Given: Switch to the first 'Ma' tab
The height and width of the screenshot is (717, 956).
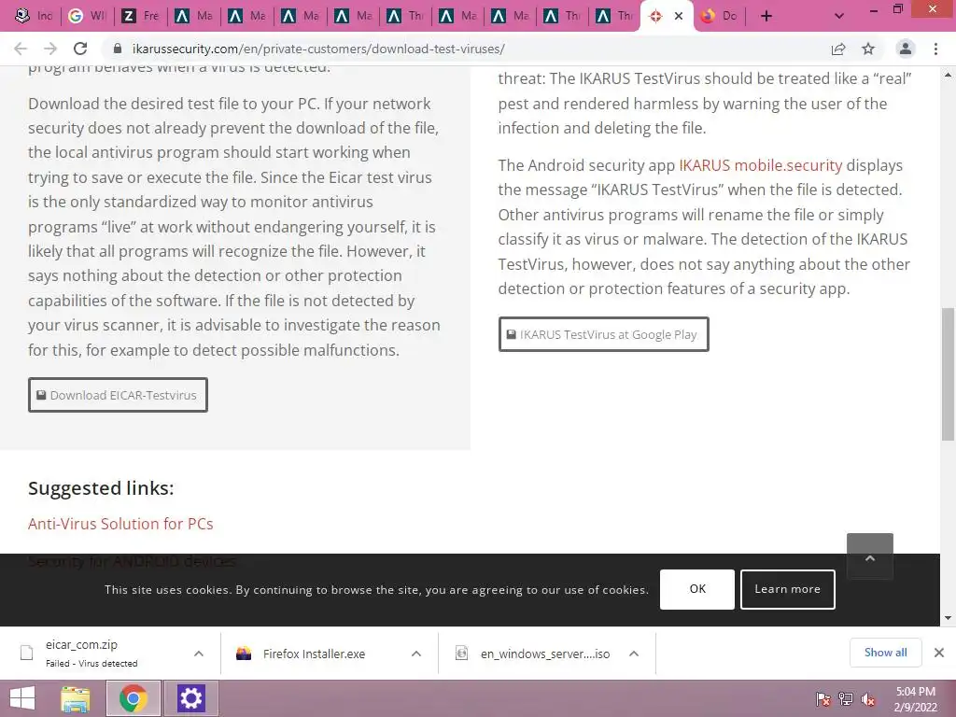Looking at the screenshot, I should 193,16.
